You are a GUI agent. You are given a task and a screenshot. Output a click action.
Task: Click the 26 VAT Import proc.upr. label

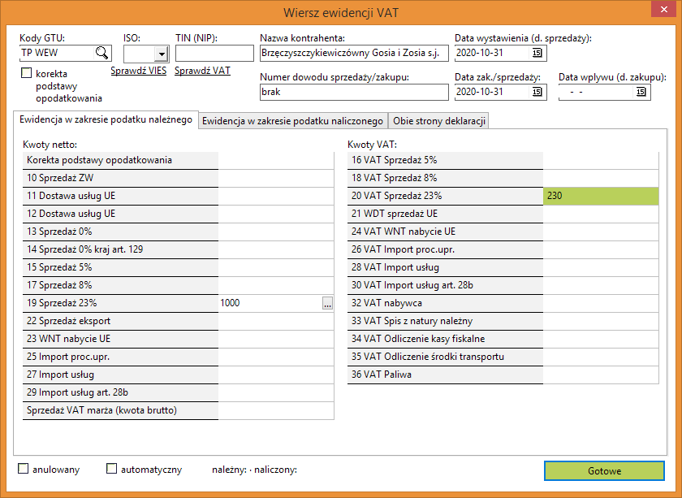446,249
